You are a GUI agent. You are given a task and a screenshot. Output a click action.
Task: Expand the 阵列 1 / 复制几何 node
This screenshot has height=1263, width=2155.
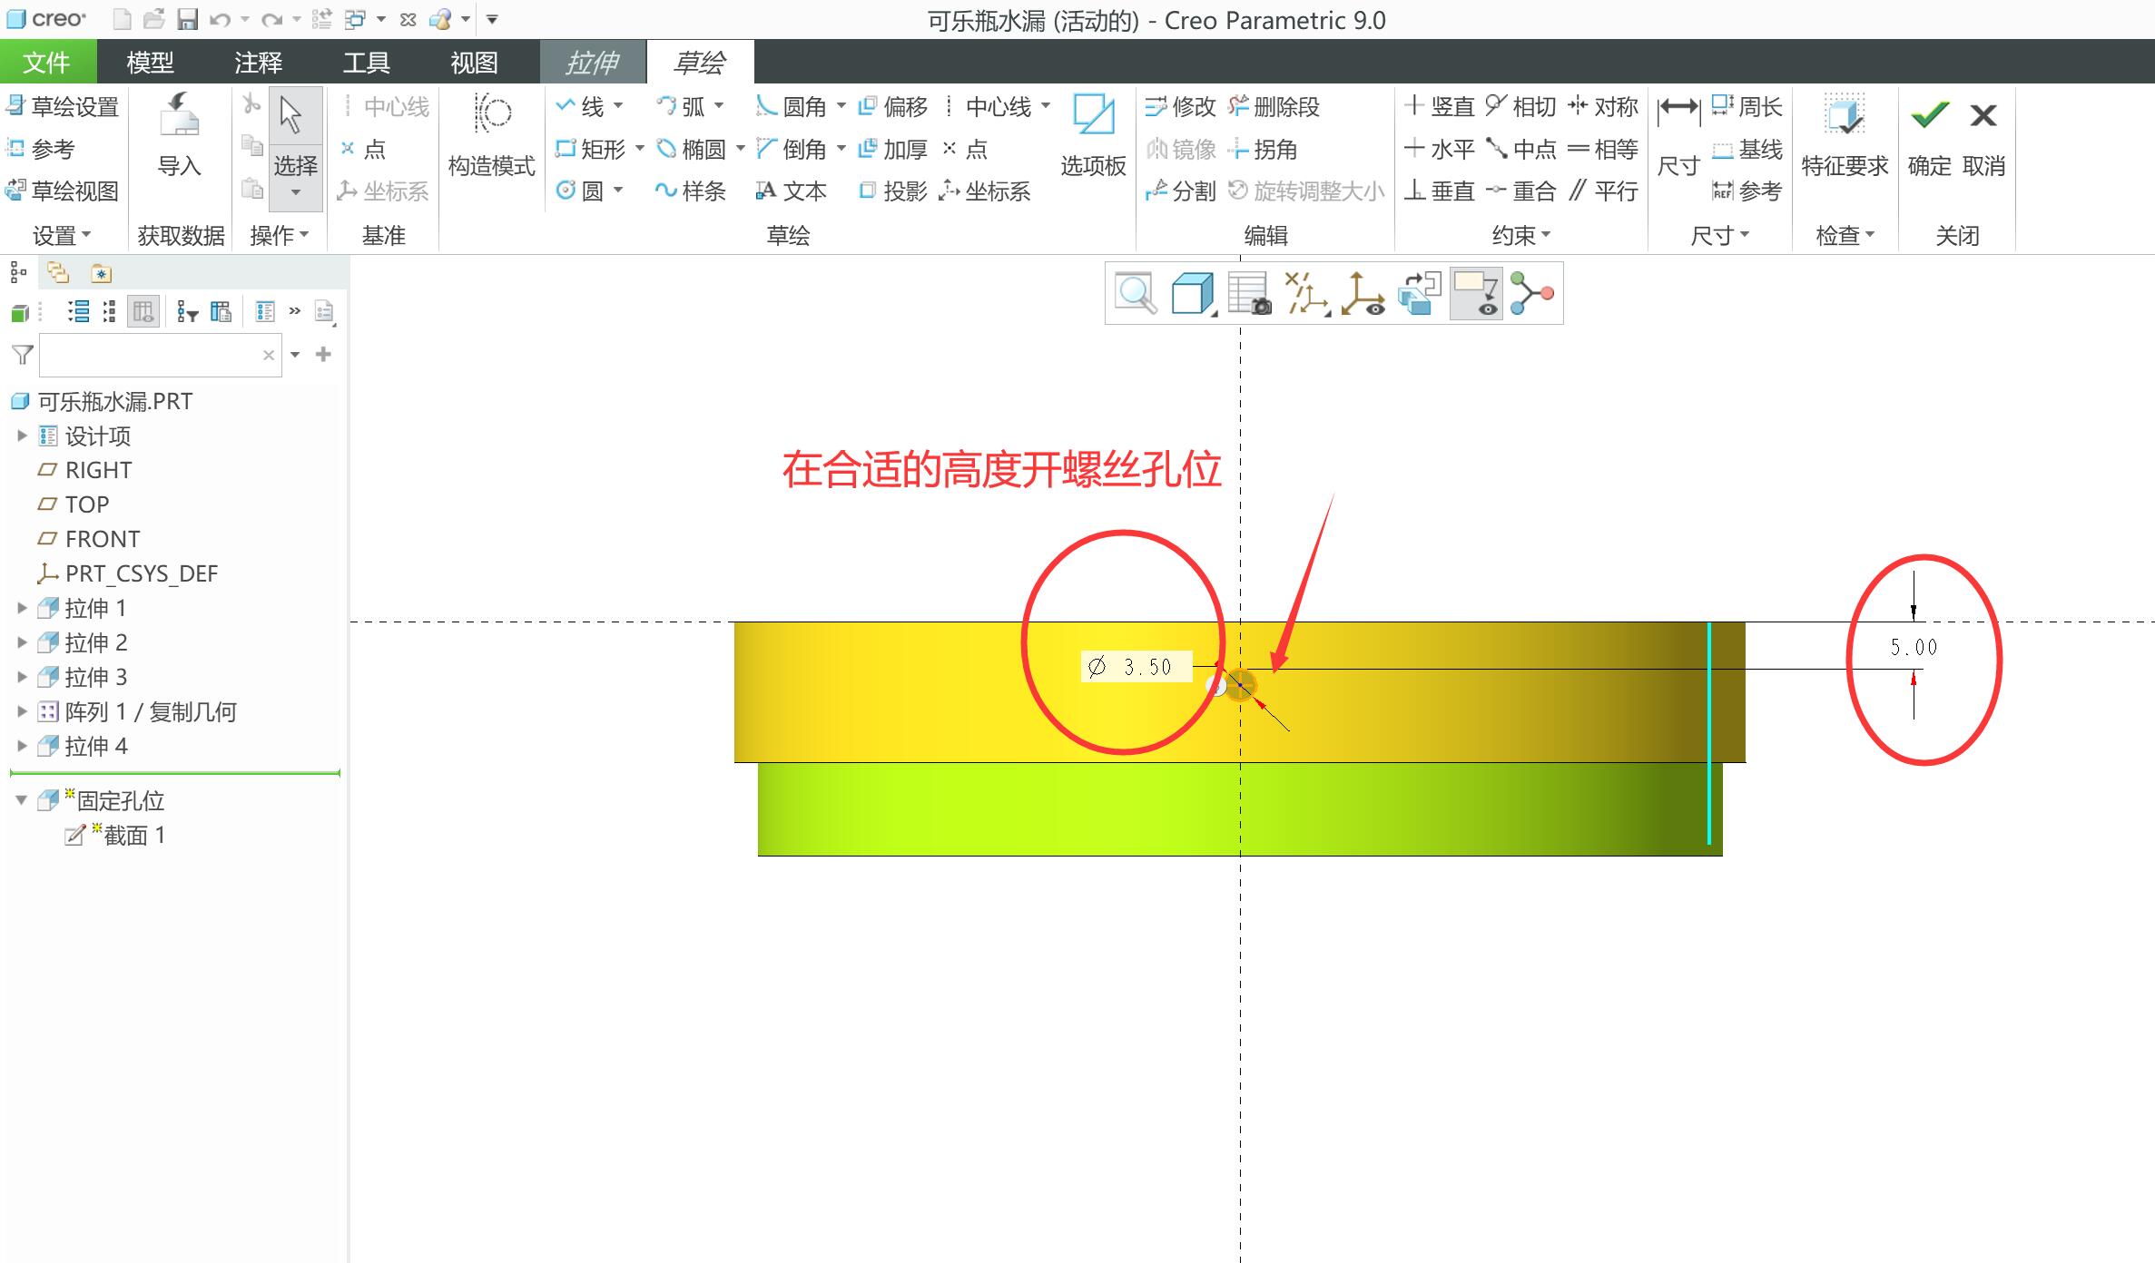(22, 711)
